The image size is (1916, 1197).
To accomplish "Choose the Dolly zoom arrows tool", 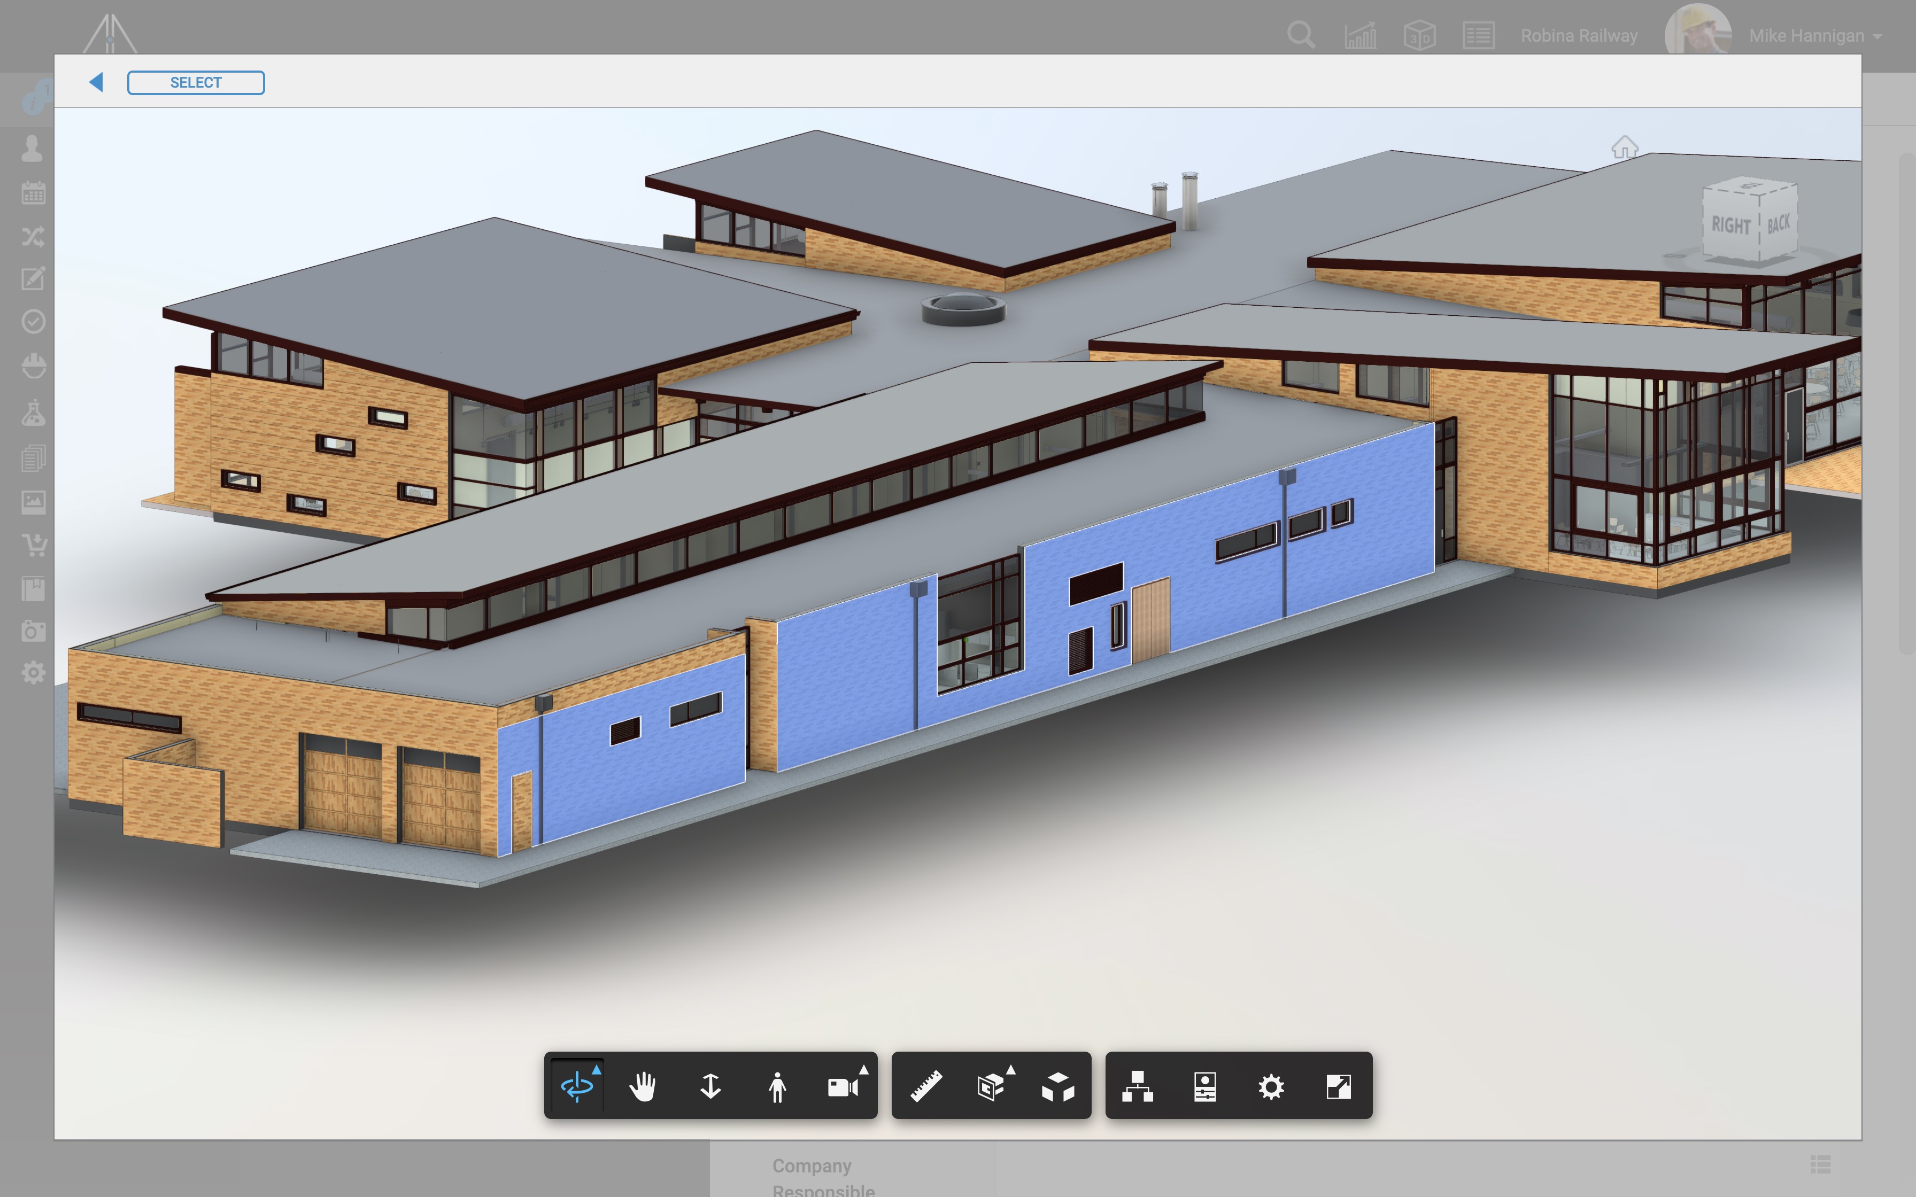I will click(x=710, y=1086).
